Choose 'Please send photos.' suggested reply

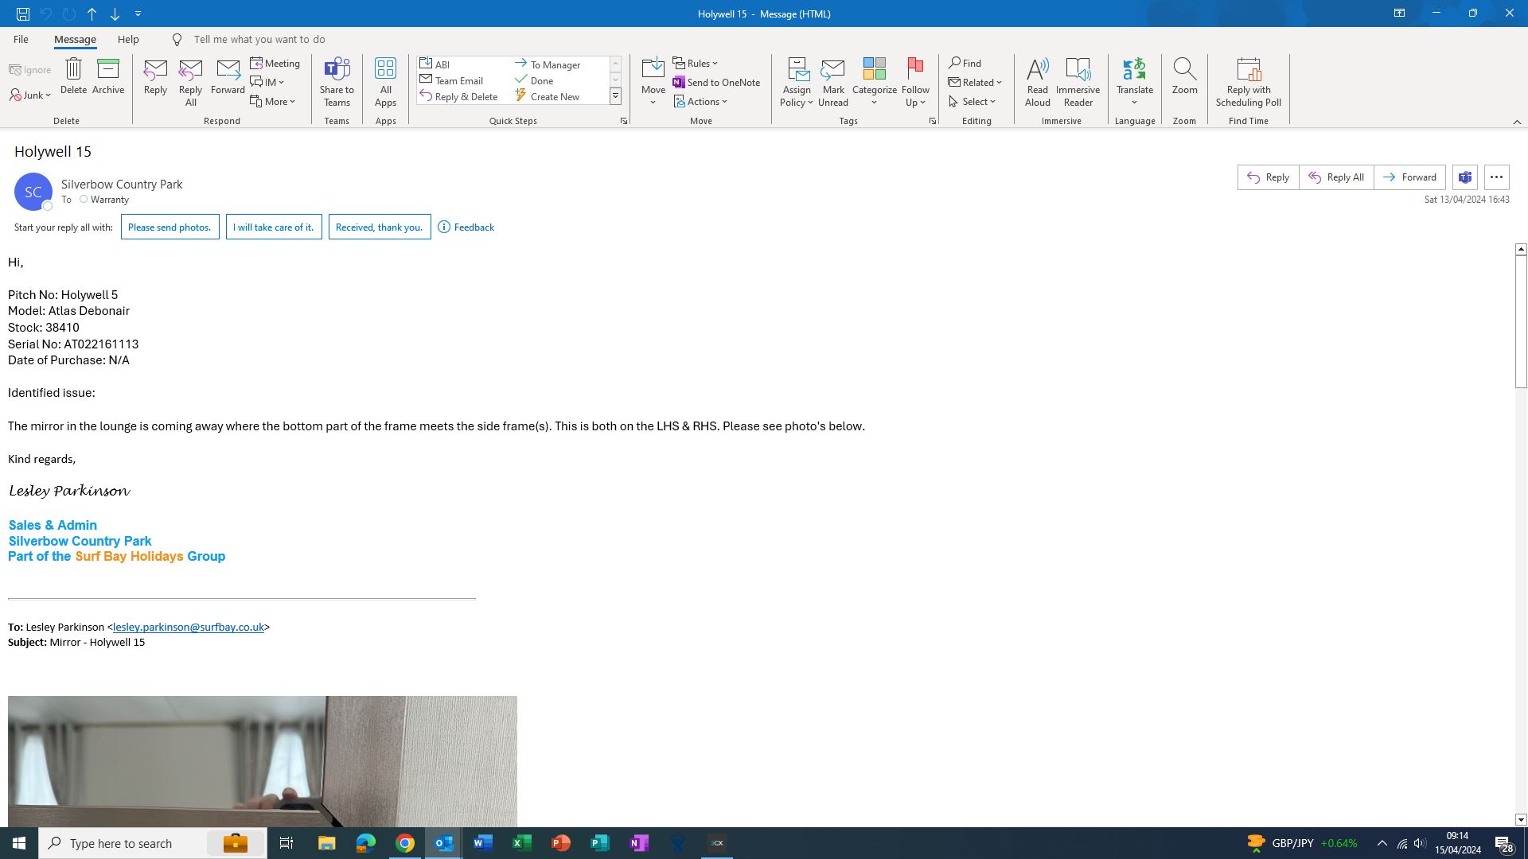(x=170, y=227)
